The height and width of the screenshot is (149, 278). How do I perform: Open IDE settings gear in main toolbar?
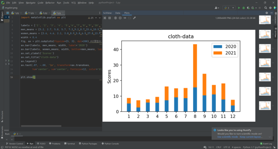[x=270, y=8]
